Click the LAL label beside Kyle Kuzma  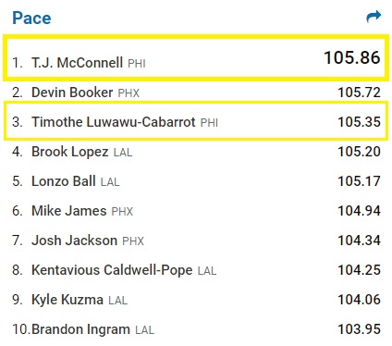pos(117,301)
